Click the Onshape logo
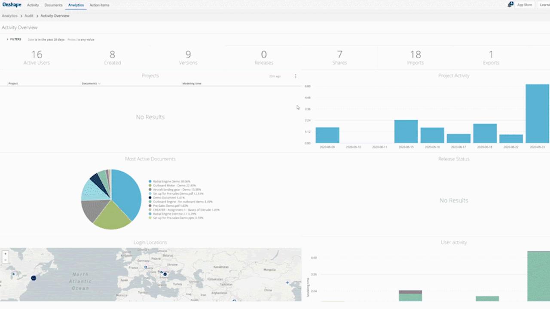Image resolution: width=550 pixels, height=309 pixels. click(x=12, y=5)
